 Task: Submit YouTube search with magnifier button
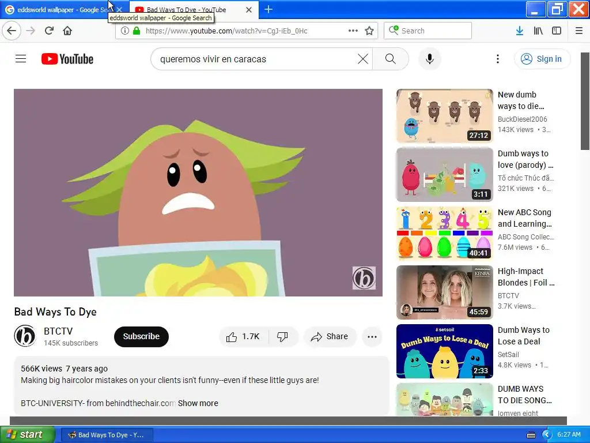391,59
